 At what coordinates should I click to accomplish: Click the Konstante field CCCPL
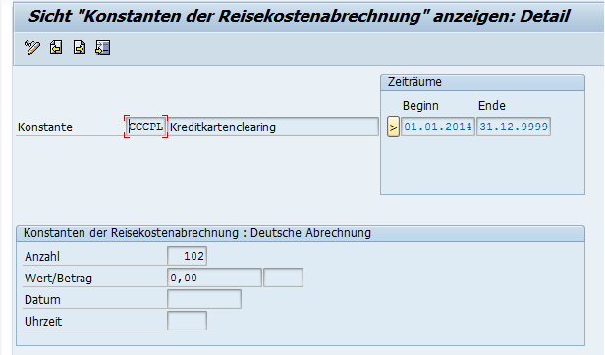pos(145,127)
